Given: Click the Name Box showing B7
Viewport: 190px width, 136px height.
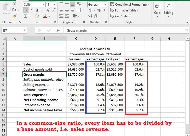Looking at the screenshot, I should (12, 30).
